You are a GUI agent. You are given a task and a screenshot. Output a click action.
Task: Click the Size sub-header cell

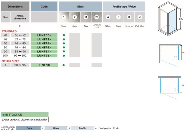5,17
